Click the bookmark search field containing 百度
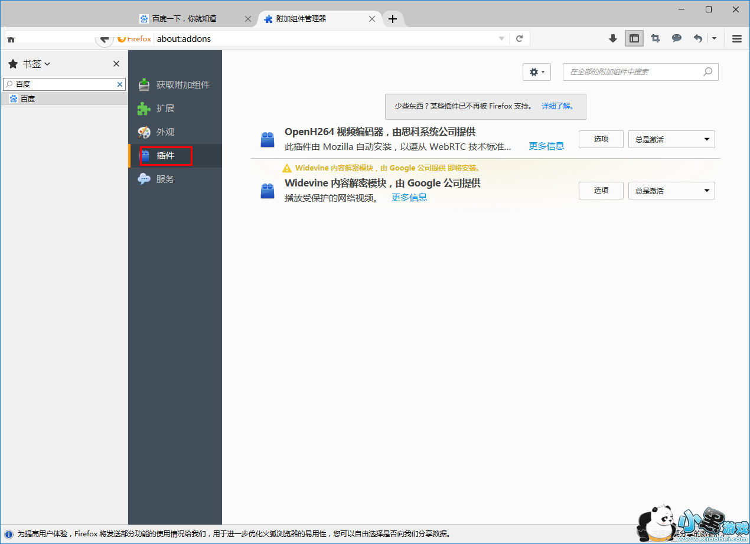 (x=64, y=84)
